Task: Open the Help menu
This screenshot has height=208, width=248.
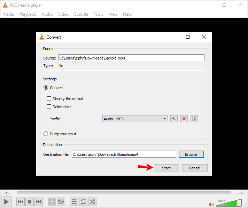Action: coord(127,14)
